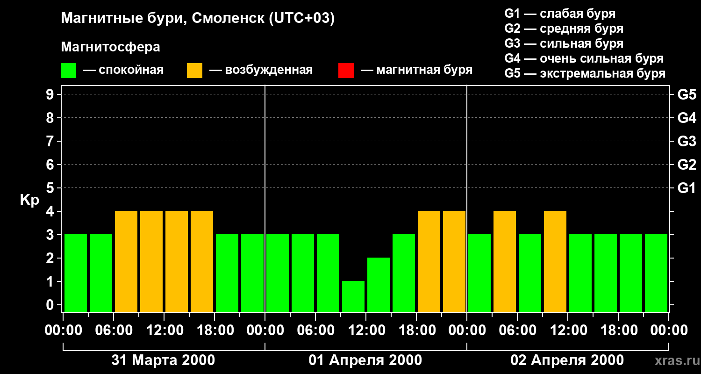Click the Kp 2 green bar on April 1
Viewport: 701px width, 374px height.
click(x=379, y=285)
